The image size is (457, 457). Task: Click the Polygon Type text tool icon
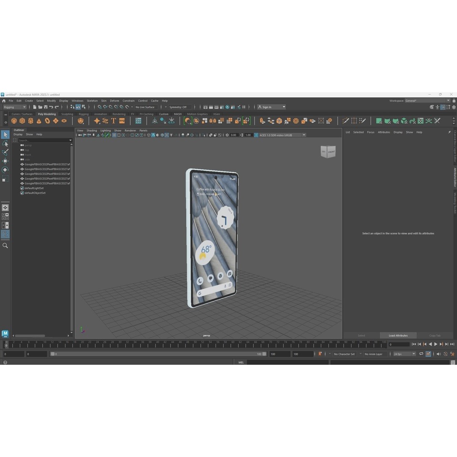(x=114, y=121)
